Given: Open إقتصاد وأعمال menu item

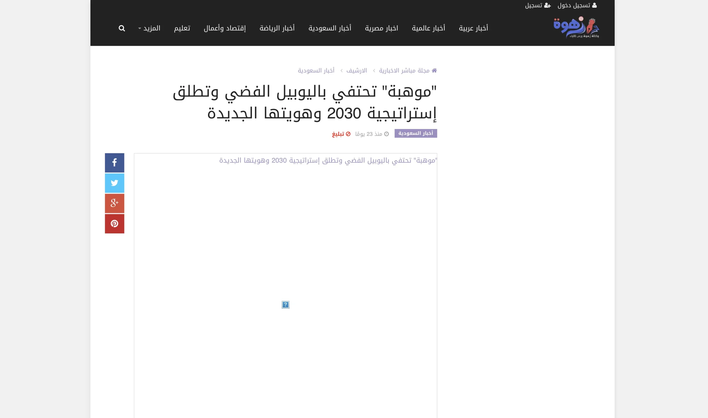Looking at the screenshot, I should pyautogui.click(x=225, y=28).
